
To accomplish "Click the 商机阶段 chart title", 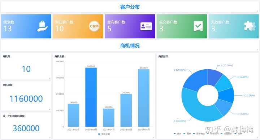I will pyautogui.click(x=163, y=56).
